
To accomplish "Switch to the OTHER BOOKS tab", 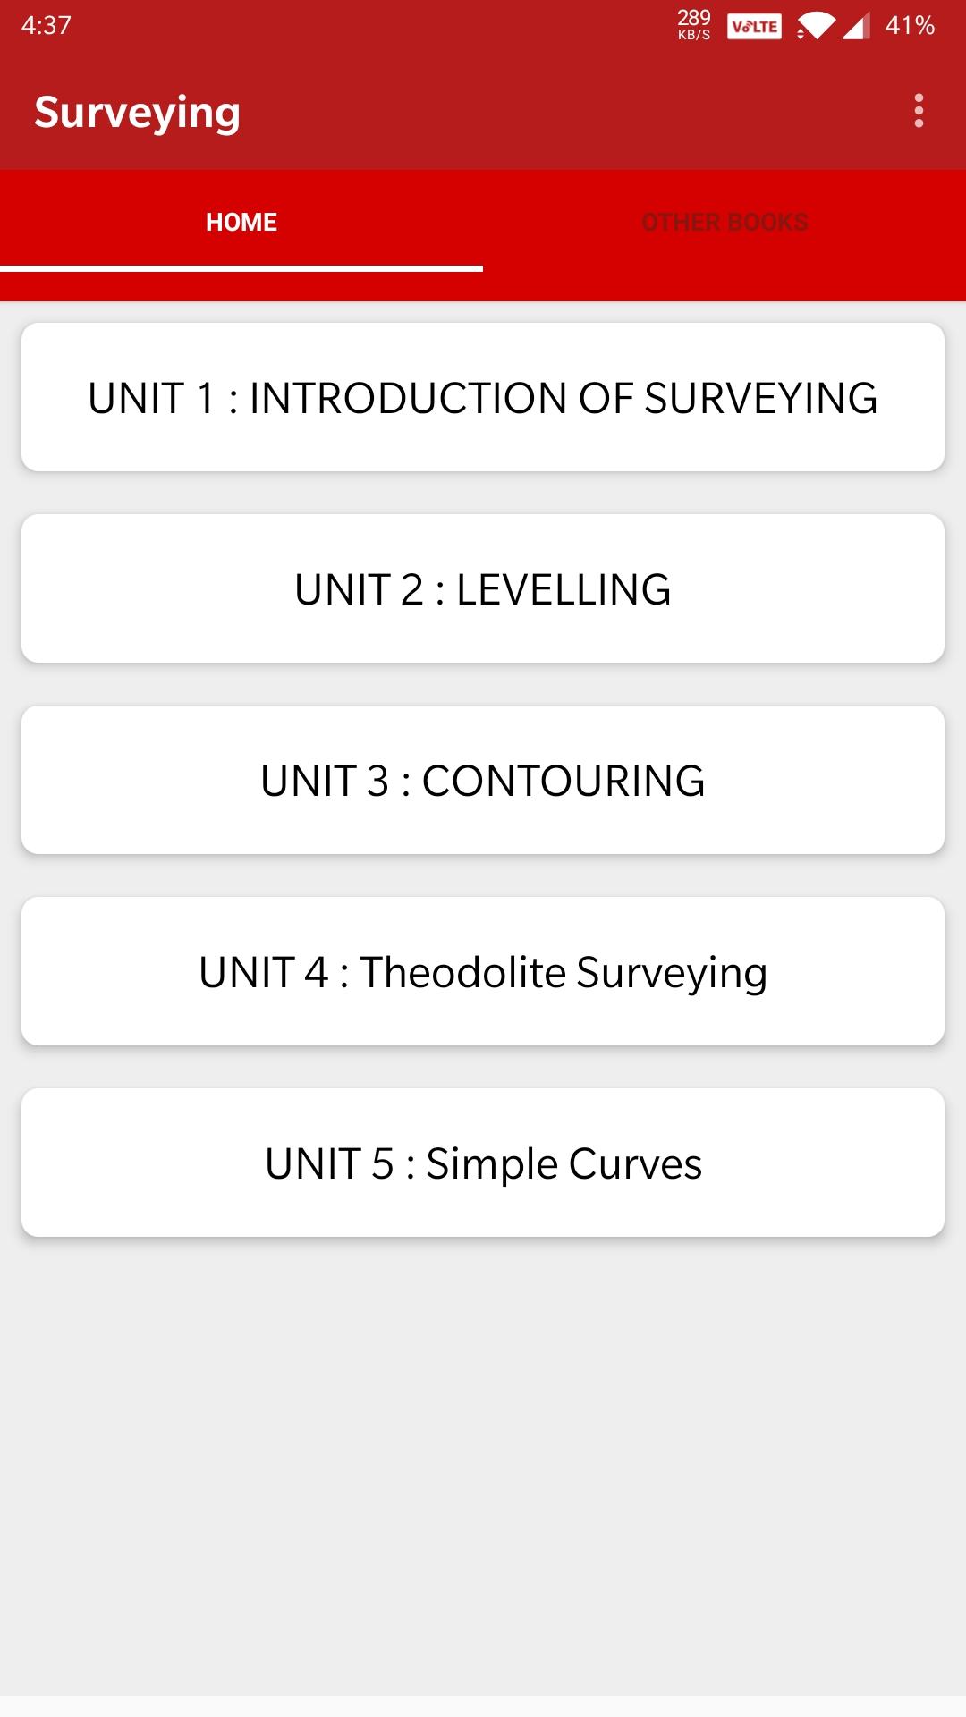I will pos(724,222).
